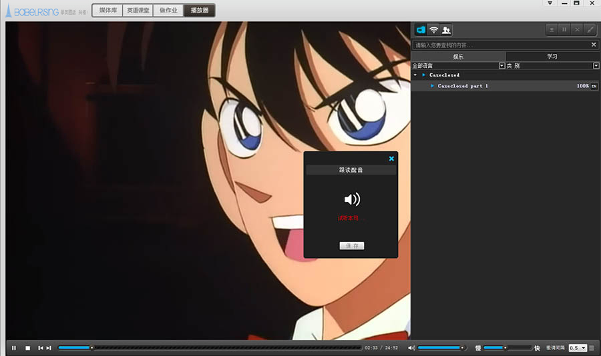Switch to the 娱乐 tab
The image size is (601, 356).
(x=458, y=57)
